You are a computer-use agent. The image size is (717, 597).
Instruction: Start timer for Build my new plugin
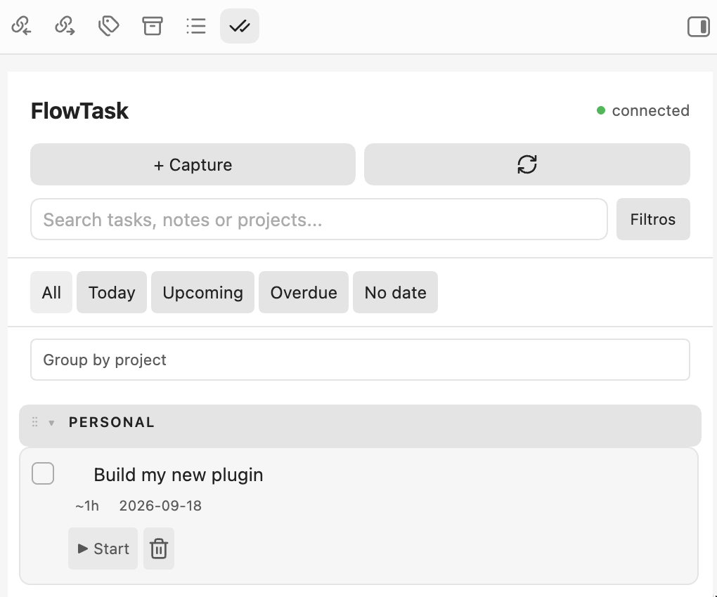103,548
